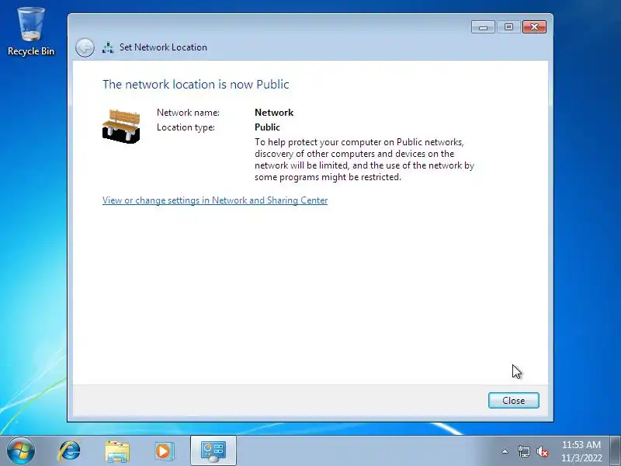Click the 'Network name:' label

pos(188,113)
